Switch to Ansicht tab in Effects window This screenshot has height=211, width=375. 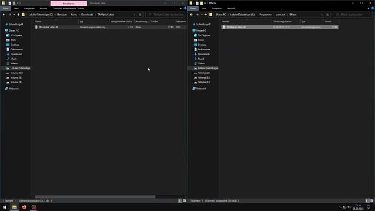click(x=231, y=8)
